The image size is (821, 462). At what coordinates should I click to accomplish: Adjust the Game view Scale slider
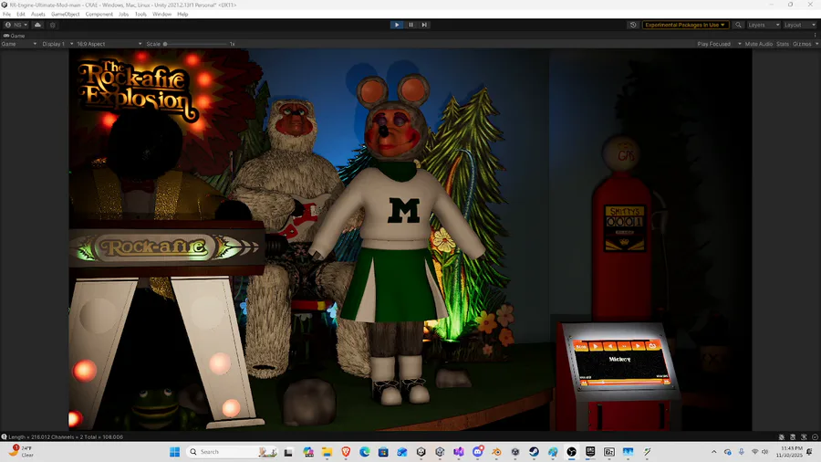[x=196, y=44]
